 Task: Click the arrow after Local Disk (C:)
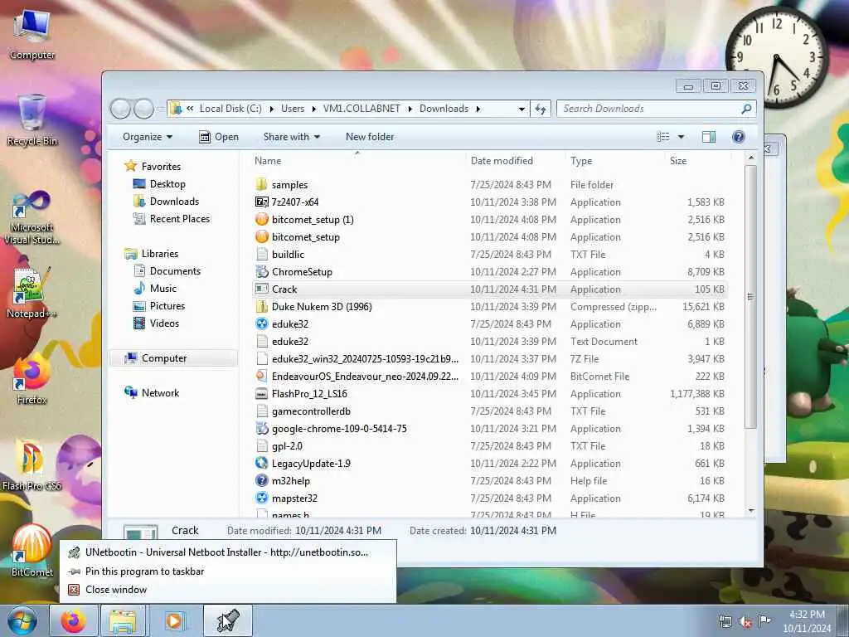271,109
